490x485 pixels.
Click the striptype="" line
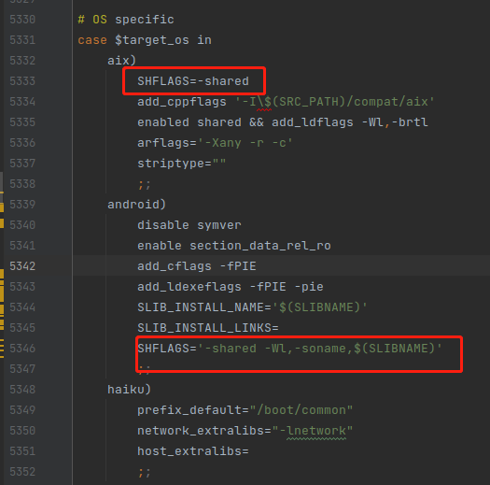coord(182,164)
